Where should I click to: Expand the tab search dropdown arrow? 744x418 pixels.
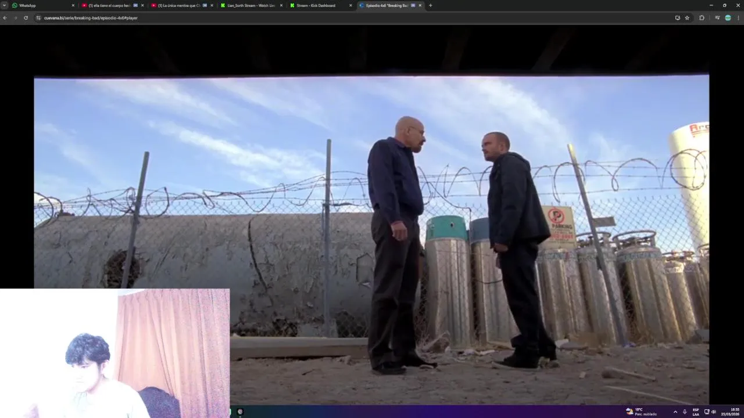4,5
